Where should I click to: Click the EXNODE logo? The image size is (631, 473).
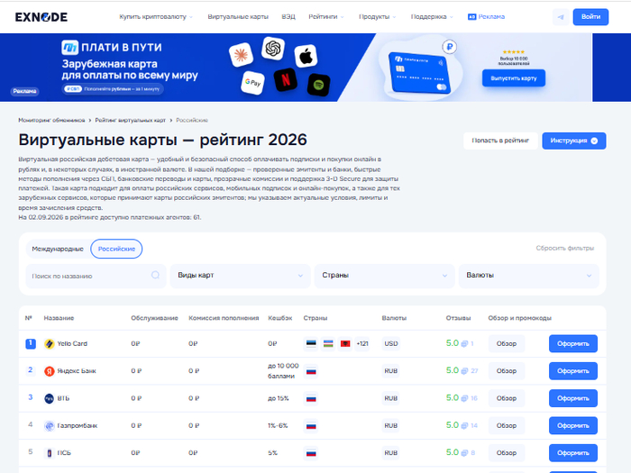click(x=41, y=17)
